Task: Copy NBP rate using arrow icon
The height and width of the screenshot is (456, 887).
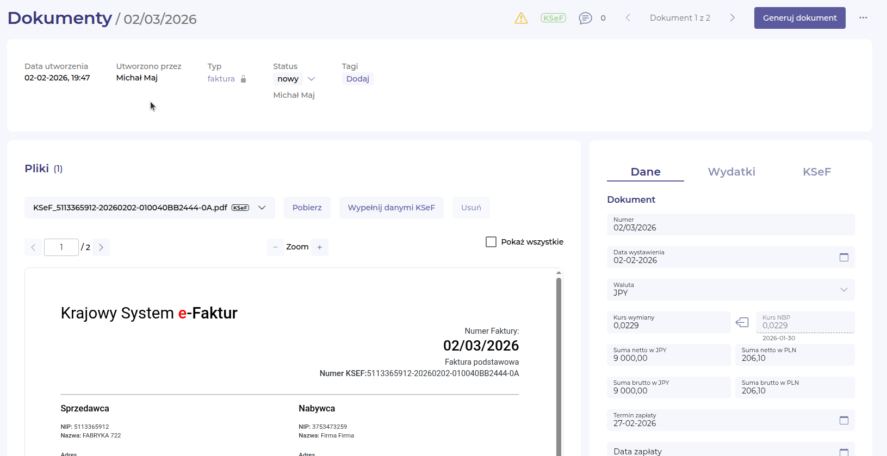Action: click(742, 322)
